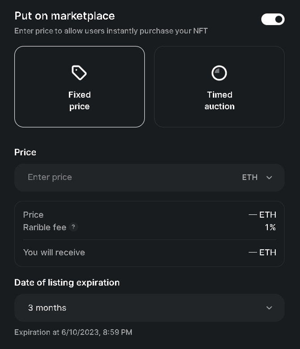Click the Rarible fee label
This screenshot has width=300, height=349.
(x=45, y=227)
